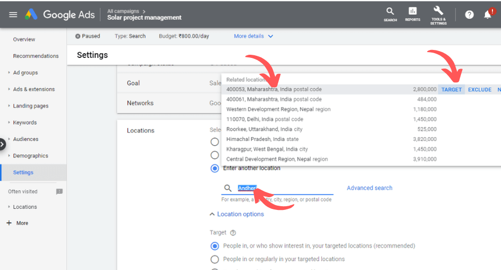Click More in the sidebar
501x270 pixels.
click(x=22, y=223)
